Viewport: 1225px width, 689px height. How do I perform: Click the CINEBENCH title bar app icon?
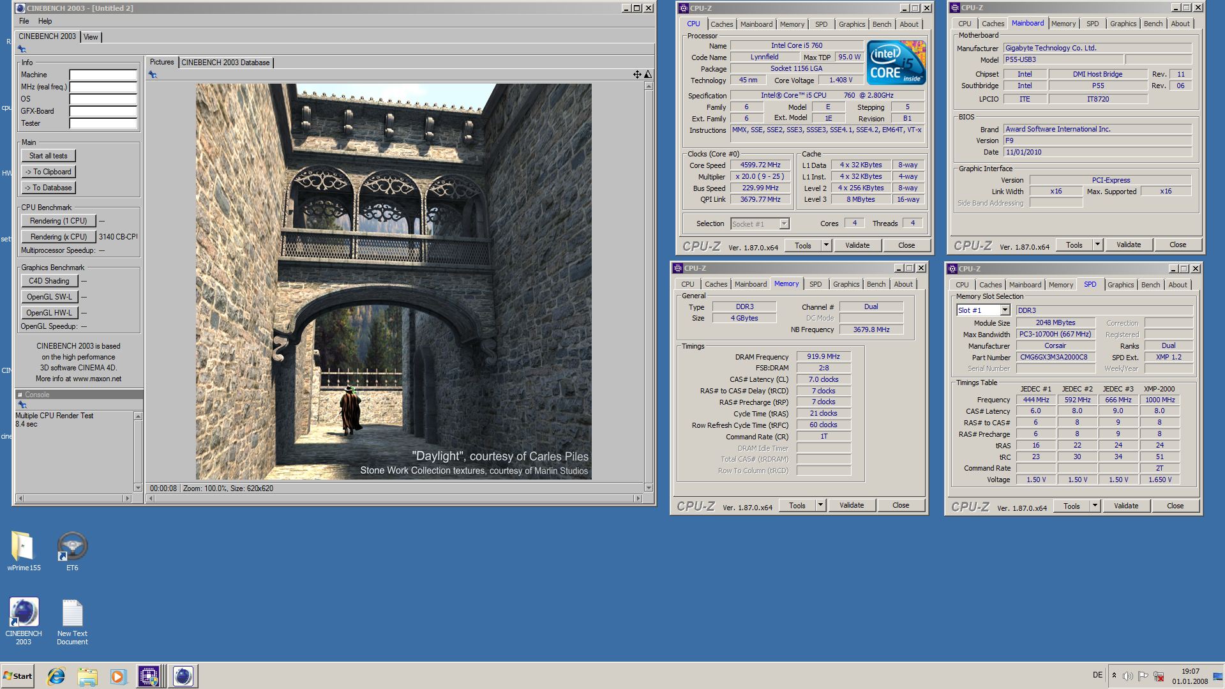20,8
